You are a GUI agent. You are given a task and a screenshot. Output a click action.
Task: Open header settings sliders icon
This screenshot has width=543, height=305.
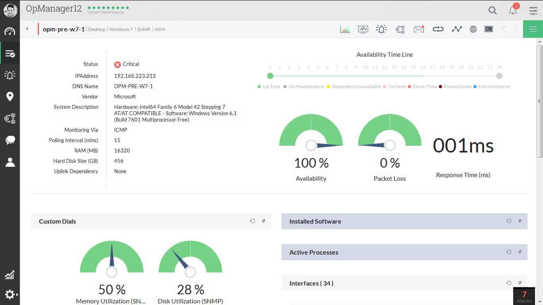(x=533, y=11)
